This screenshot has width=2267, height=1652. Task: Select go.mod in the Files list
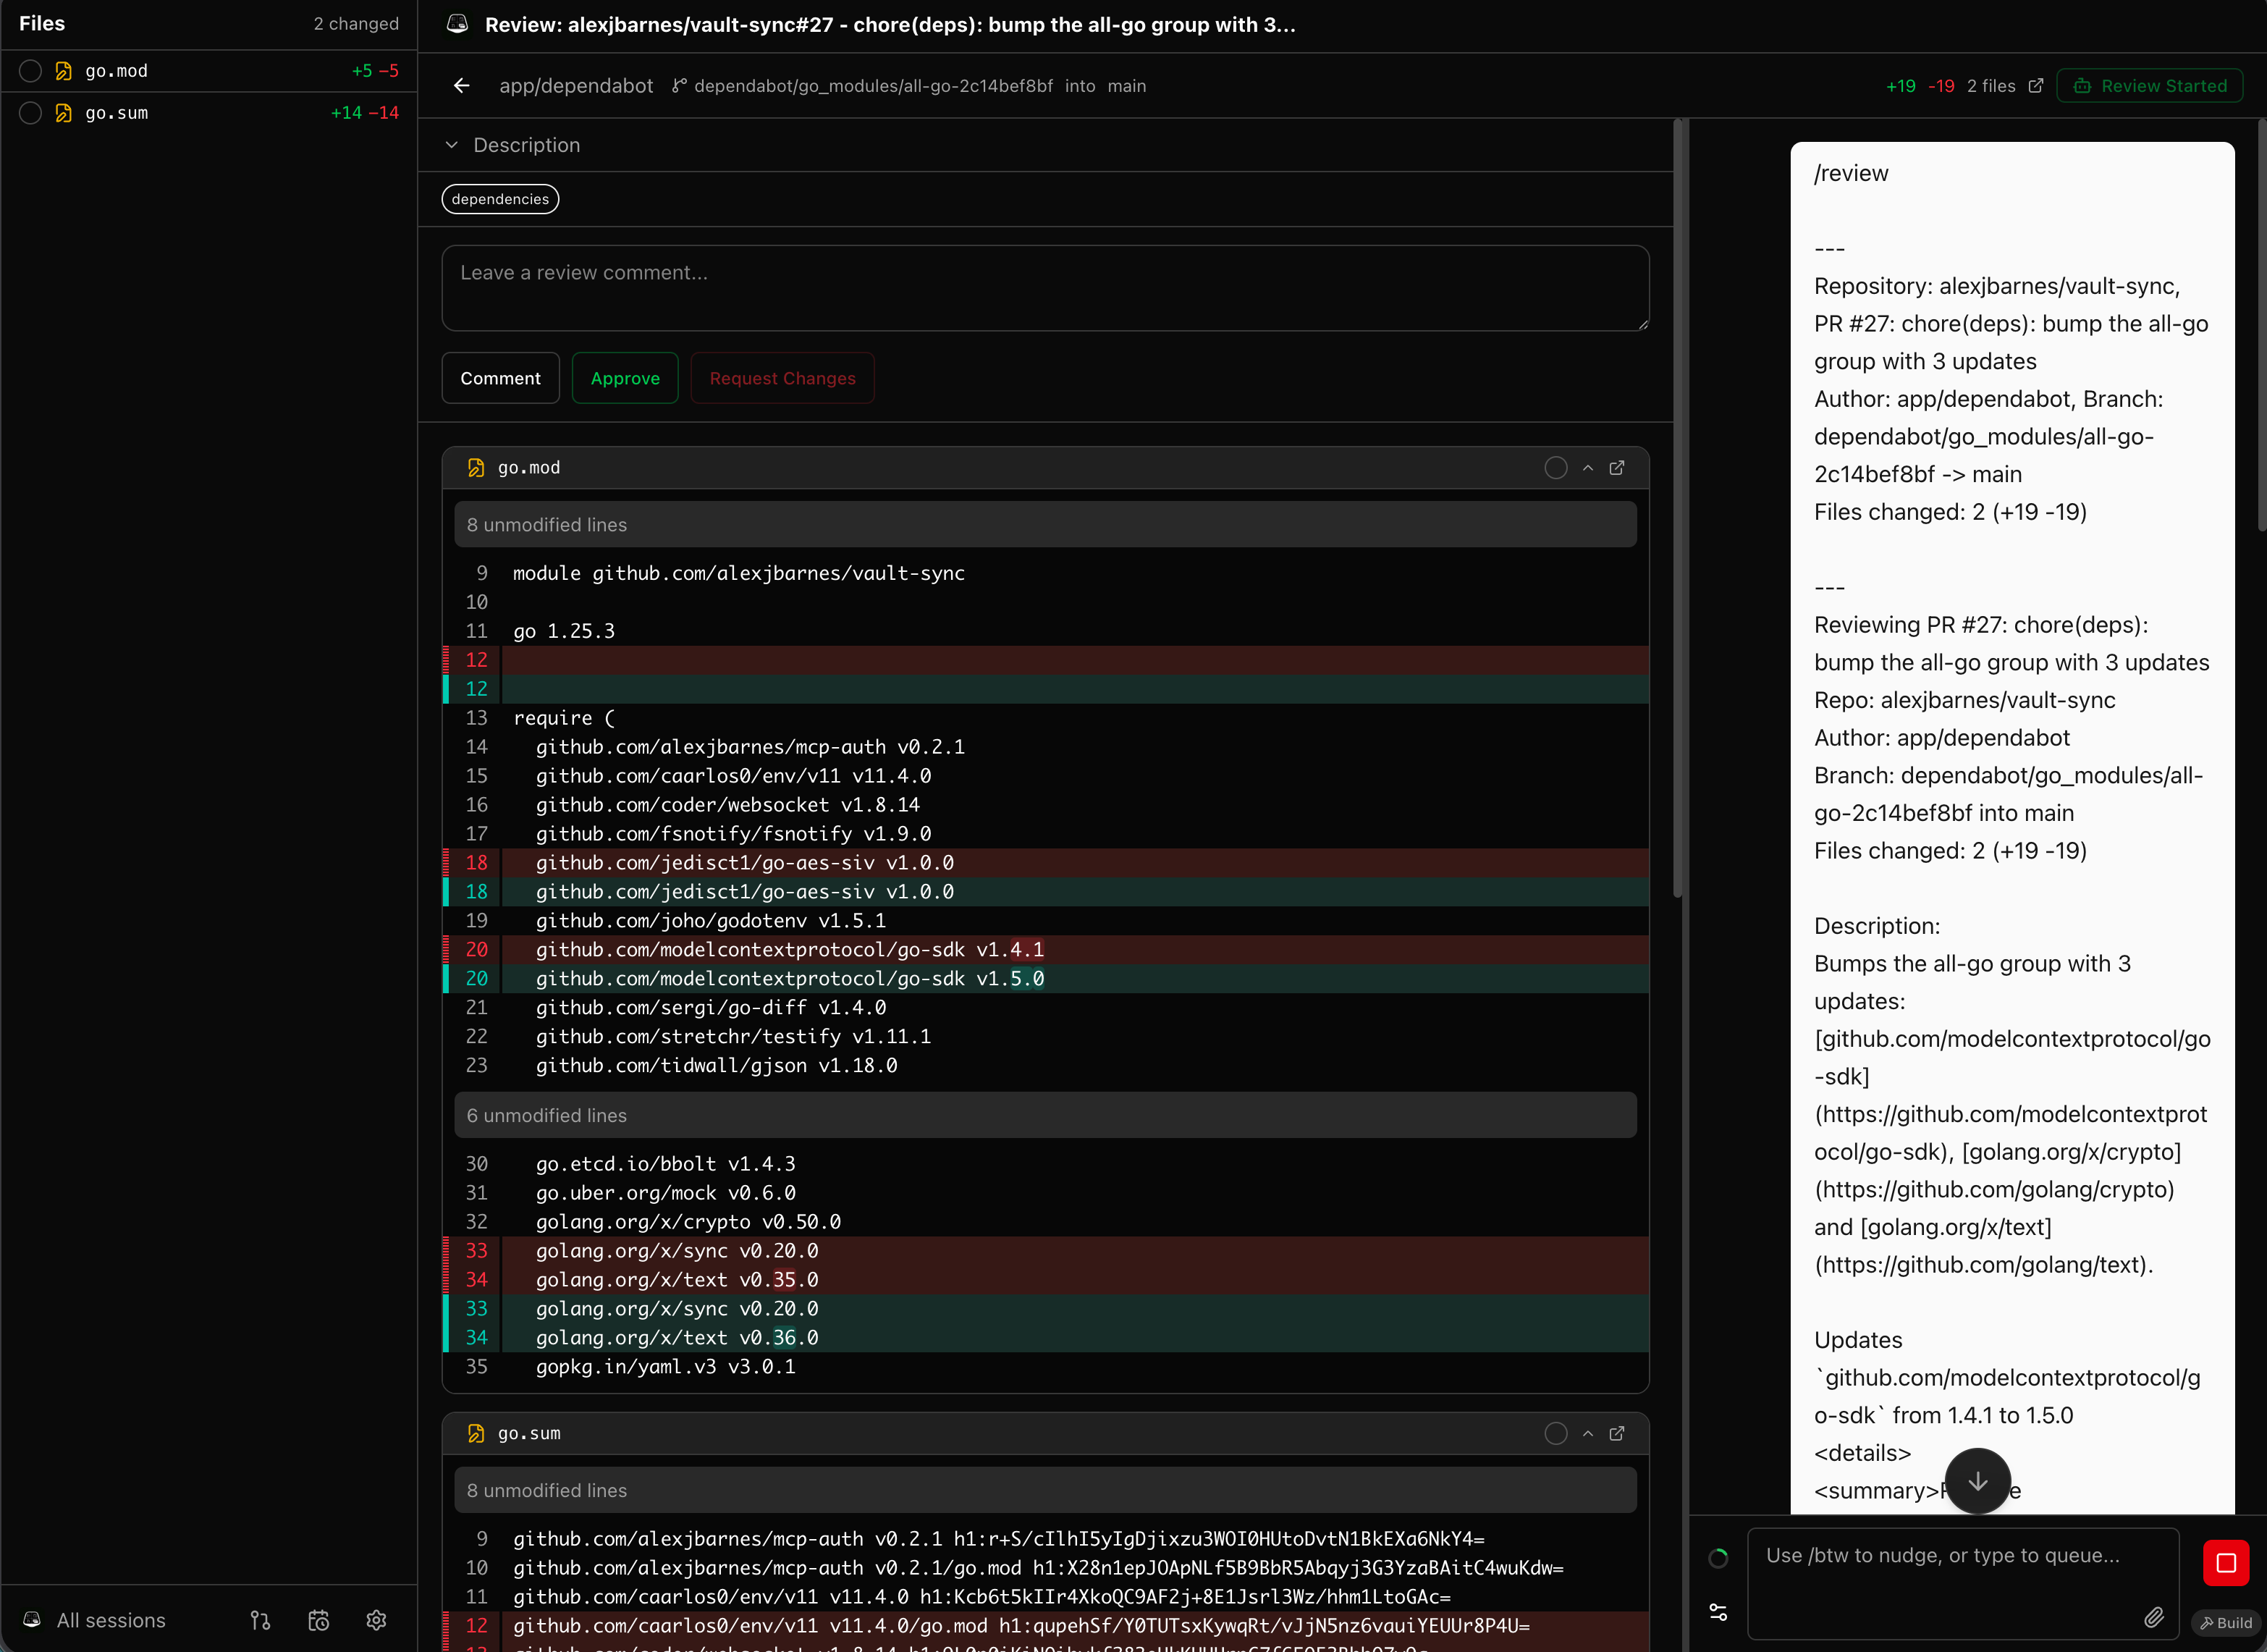[209, 71]
